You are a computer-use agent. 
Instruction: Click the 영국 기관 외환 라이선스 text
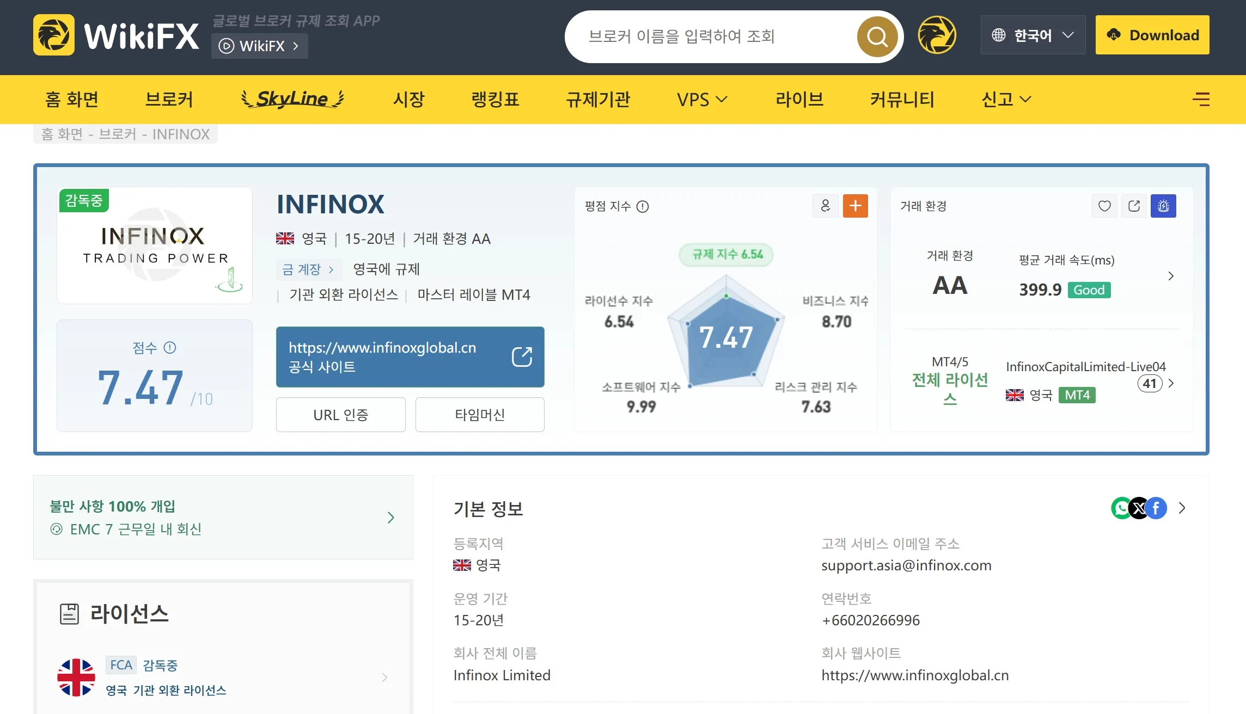tap(166, 690)
